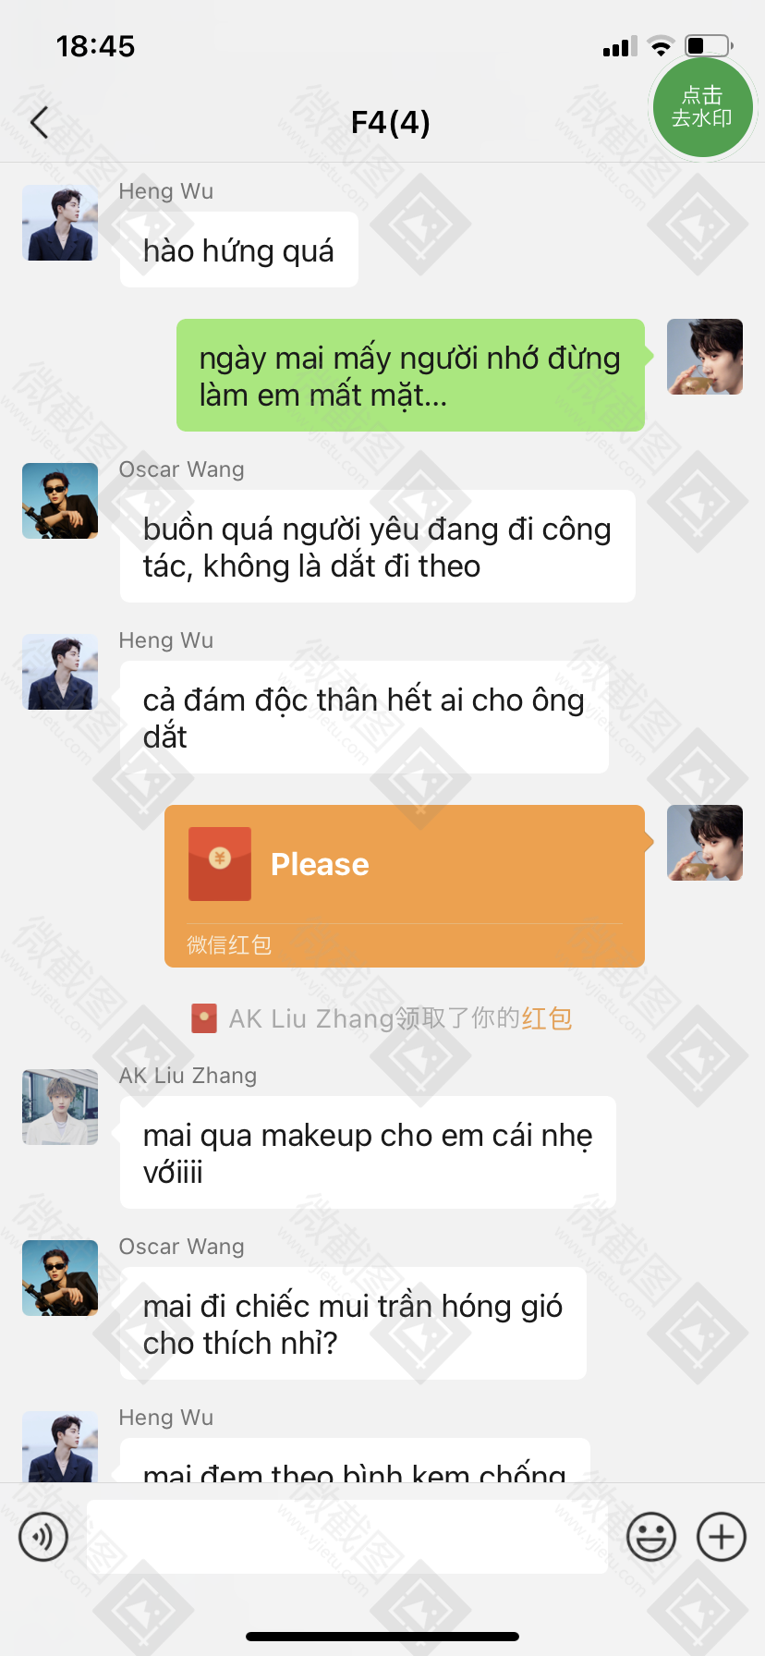Open the orange Please red packet

tap(405, 886)
